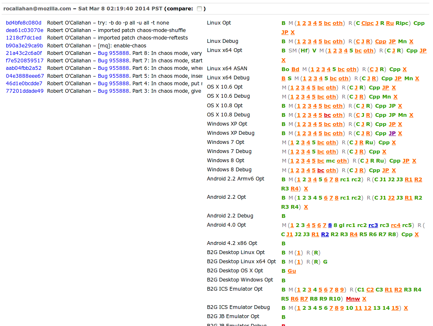Select the S job in Linux x64 Debug row
The image size is (433, 326).
point(289,78)
